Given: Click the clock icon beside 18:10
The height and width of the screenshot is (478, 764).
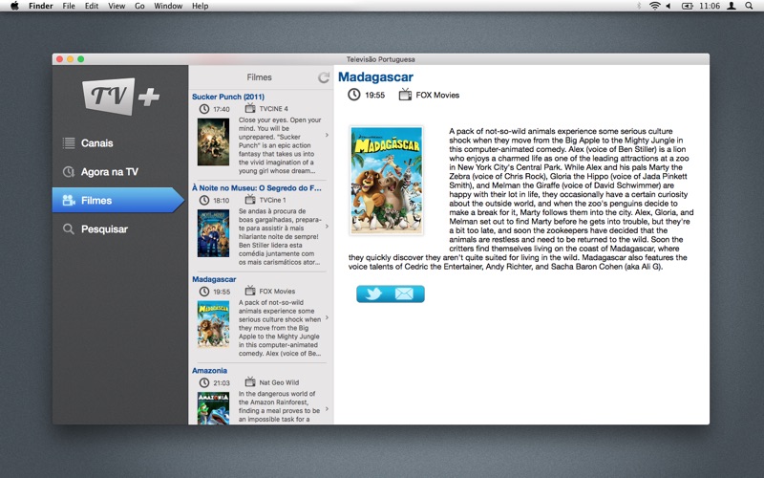Looking at the screenshot, I should pyautogui.click(x=204, y=200).
